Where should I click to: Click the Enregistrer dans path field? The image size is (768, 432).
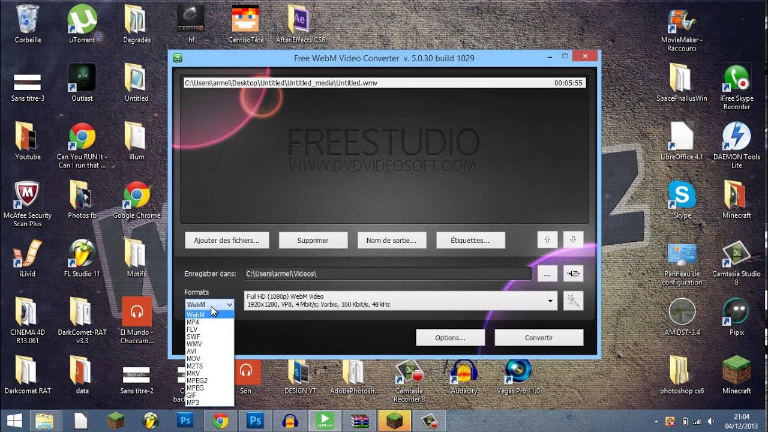click(x=388, y=274)
